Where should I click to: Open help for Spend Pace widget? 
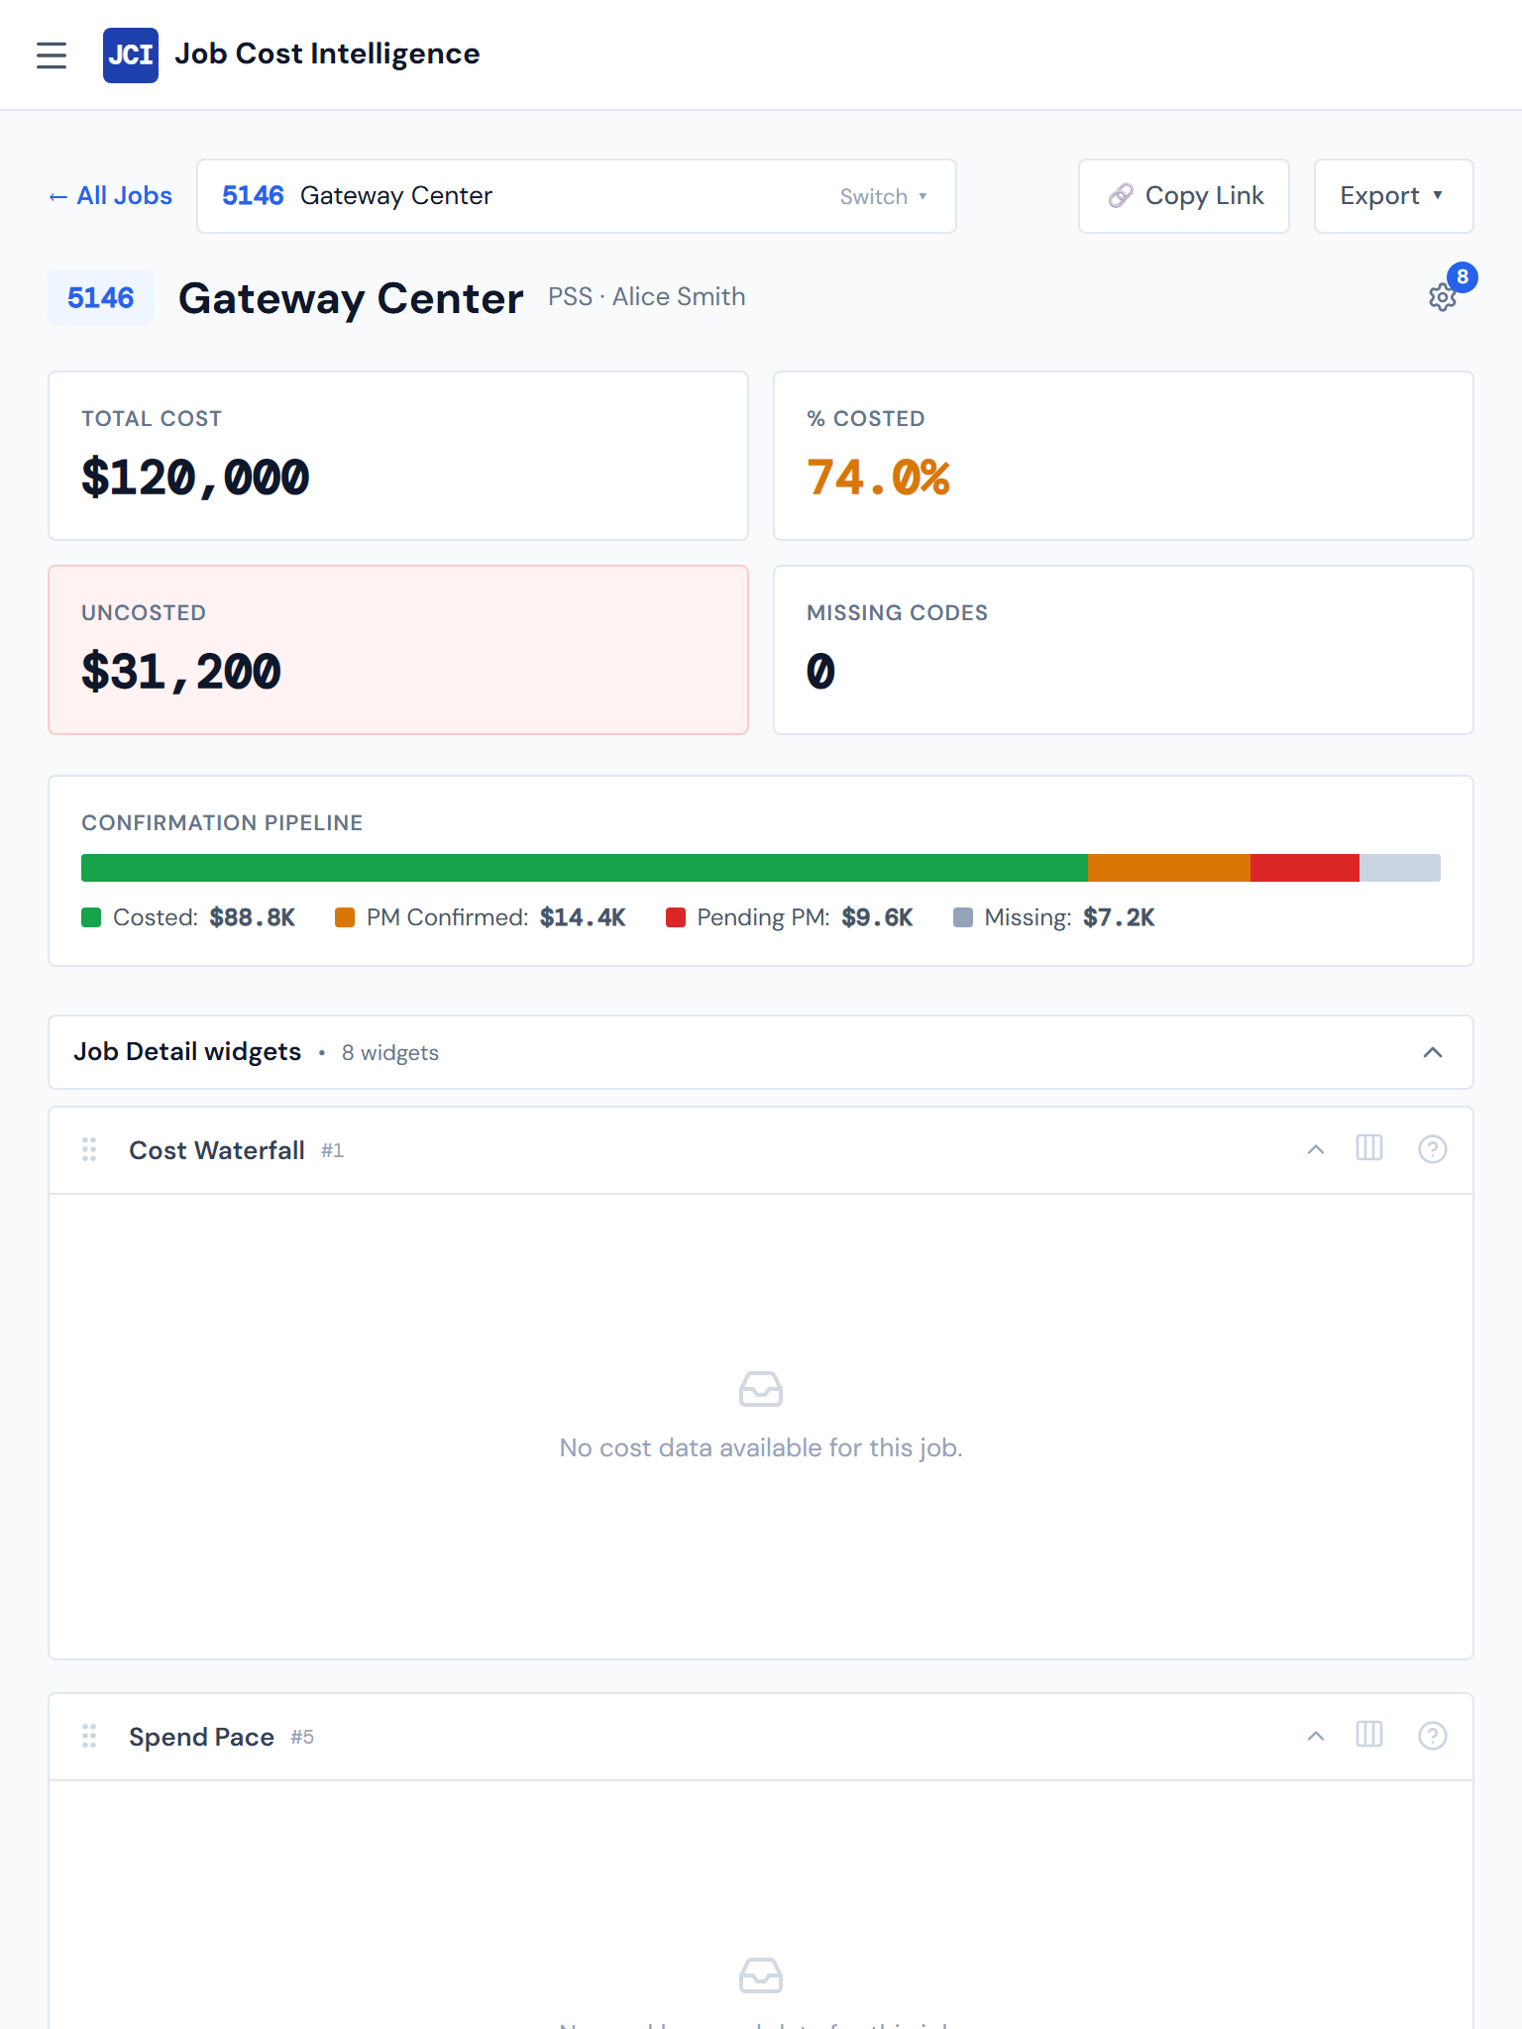pos(1433,1736)
